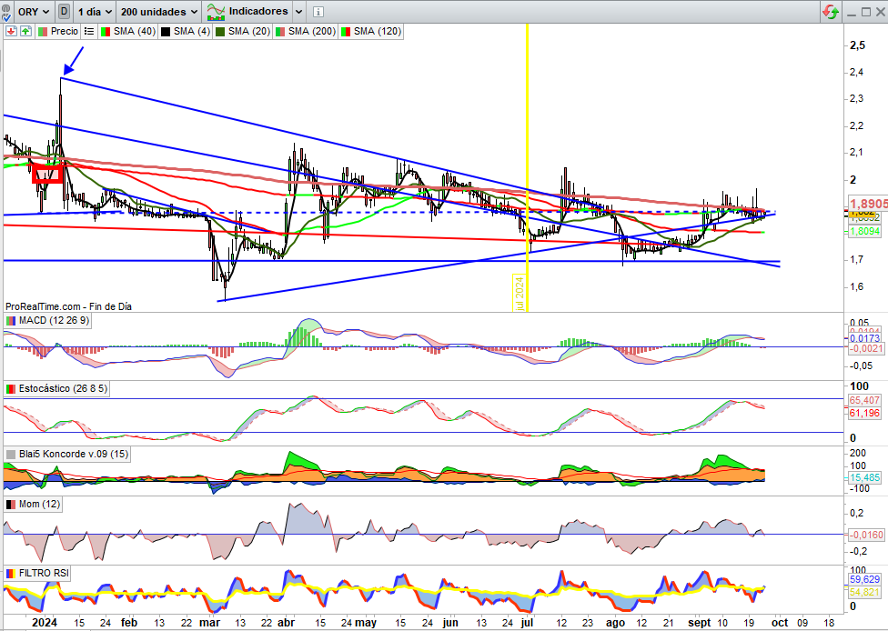Click the 'sept' label on the time axis
The height and width of the screenshot is (631, 888).
(x=700, y=623)
